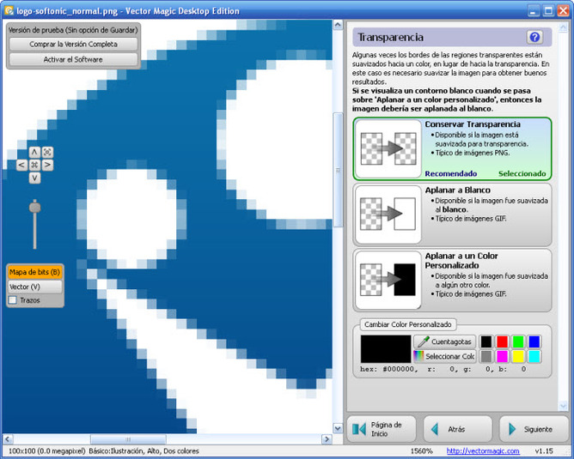
Task: Pick the cyan color swatch
Action: 534,356
